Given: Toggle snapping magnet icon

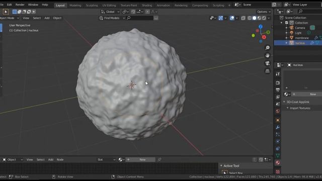Looking at the screenshot, I should 133,12.
